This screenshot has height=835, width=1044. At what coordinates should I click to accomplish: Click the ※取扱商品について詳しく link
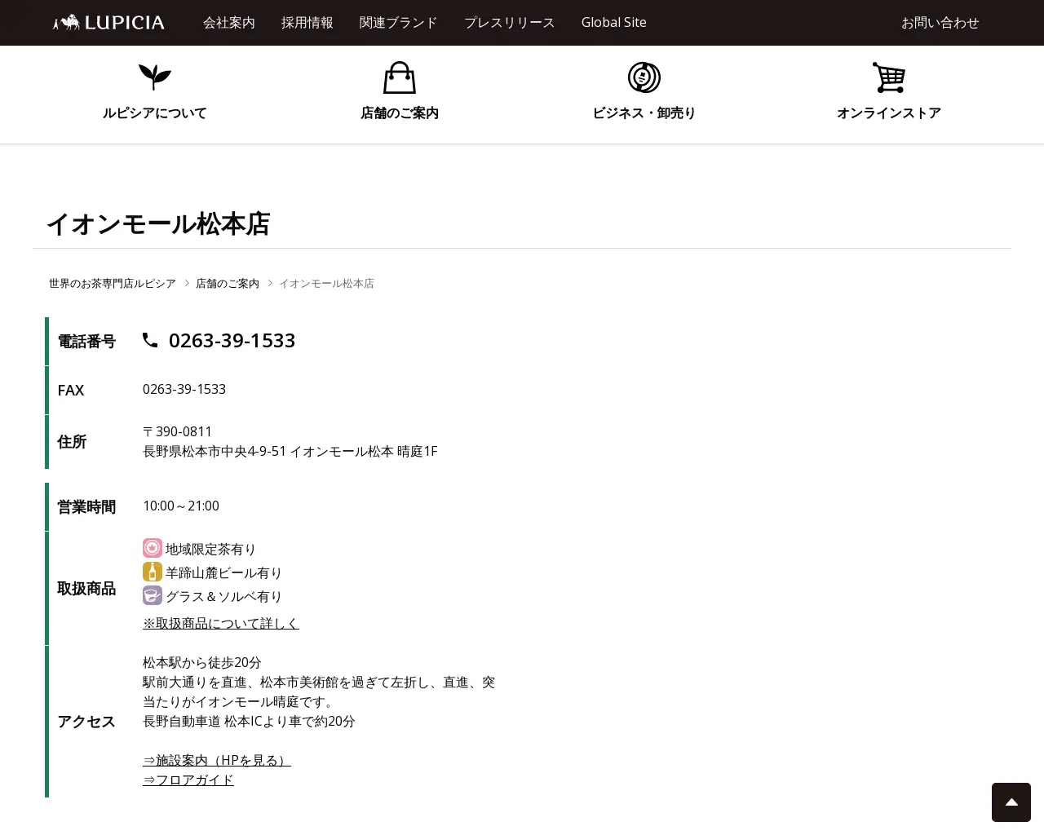(221, 623)
